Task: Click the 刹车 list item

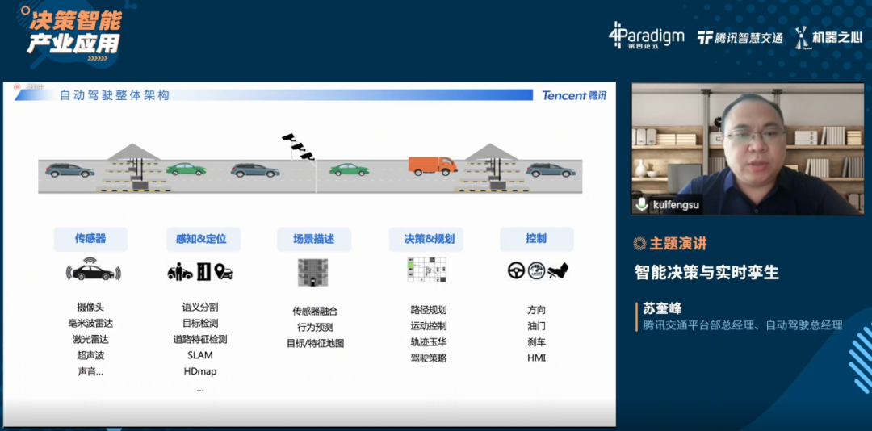Action: click(x=537, y=342)
